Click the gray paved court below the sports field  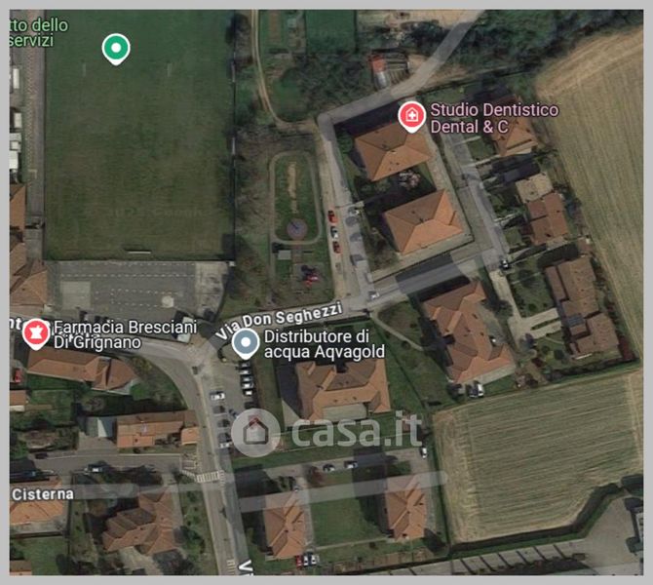(x=136, y=289)
